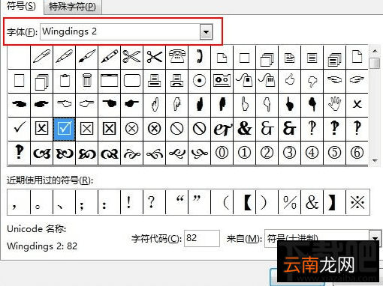The width and height of the screenshot is (383, 286).
Task: Select the circled zero symbol
Action: (222, 153)
